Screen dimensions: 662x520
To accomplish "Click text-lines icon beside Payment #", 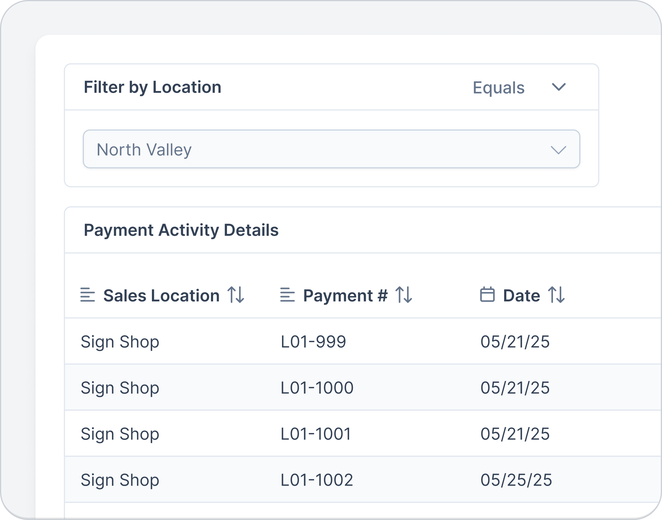I will [x=288, y=295].
